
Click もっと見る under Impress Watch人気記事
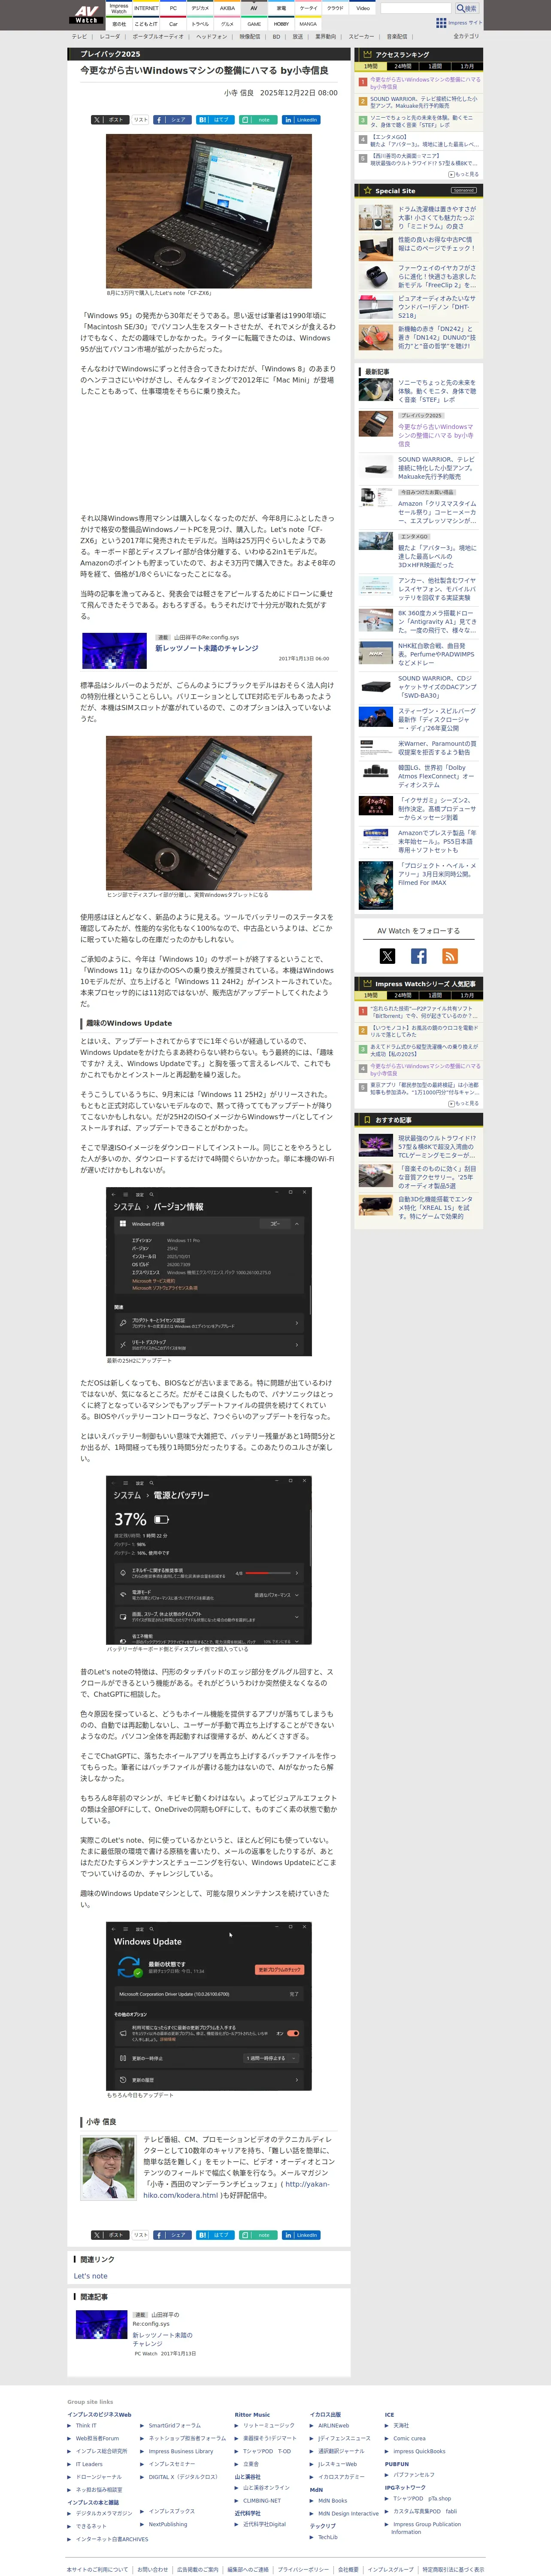tap(463, 1103)
